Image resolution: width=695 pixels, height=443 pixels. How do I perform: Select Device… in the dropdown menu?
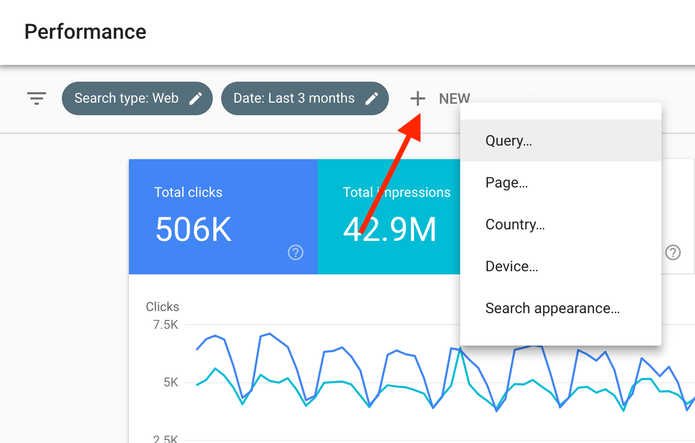[561, 266]
